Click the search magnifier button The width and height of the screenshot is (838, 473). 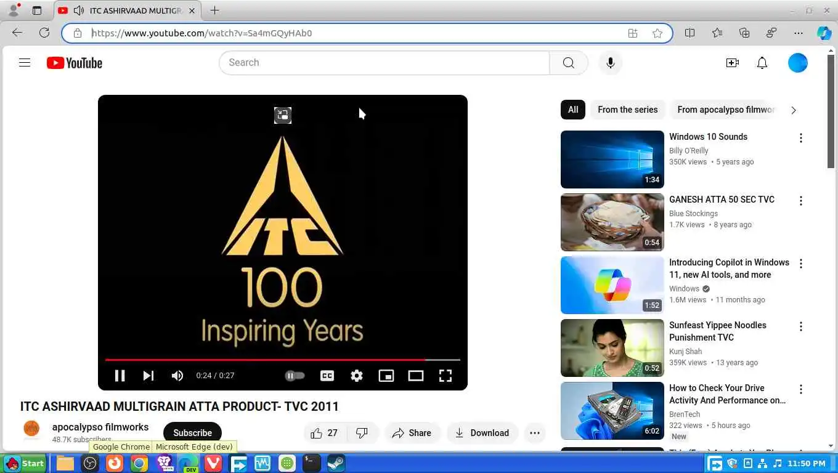[568, 63]
